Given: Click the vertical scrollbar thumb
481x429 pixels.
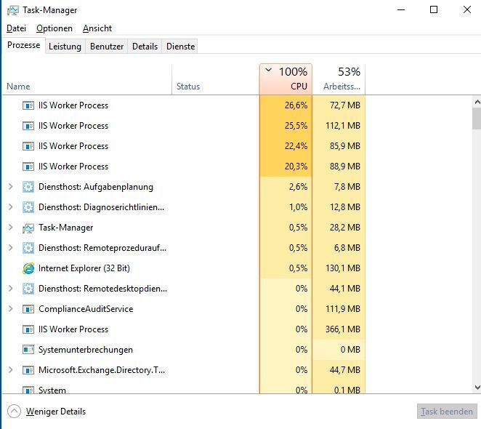Looking at the screenshot, I should (x=477, y=119).
